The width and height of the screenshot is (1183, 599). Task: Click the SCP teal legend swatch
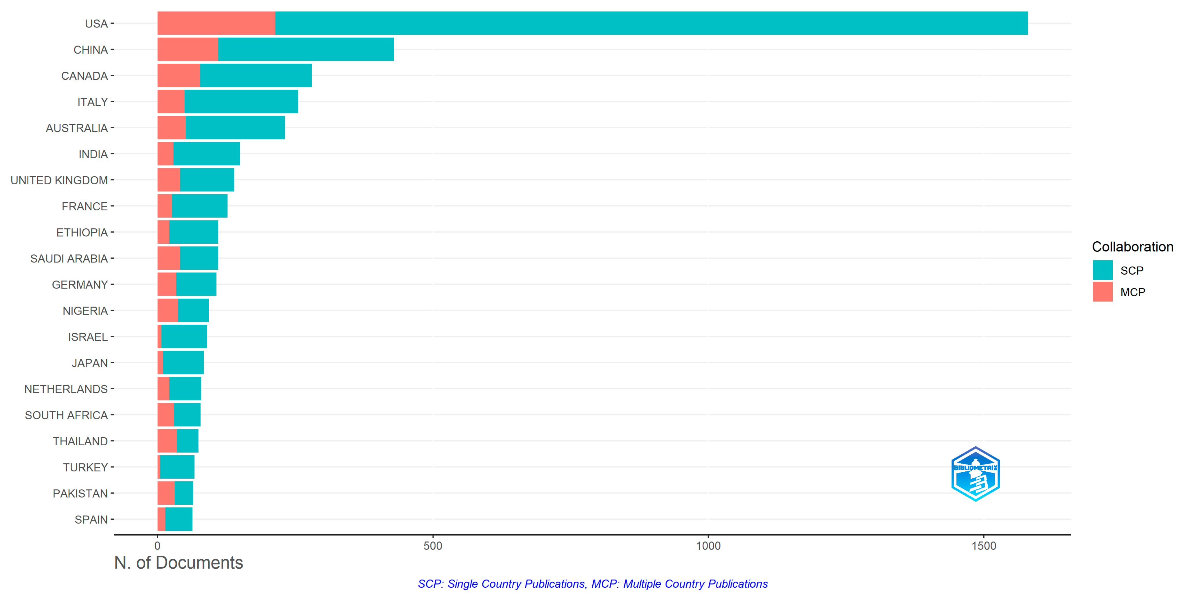click(x=1102, y=270)
